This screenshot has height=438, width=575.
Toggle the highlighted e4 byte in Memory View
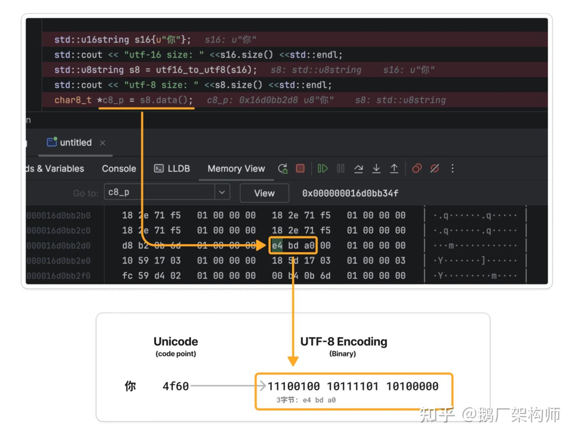point(278,245)
